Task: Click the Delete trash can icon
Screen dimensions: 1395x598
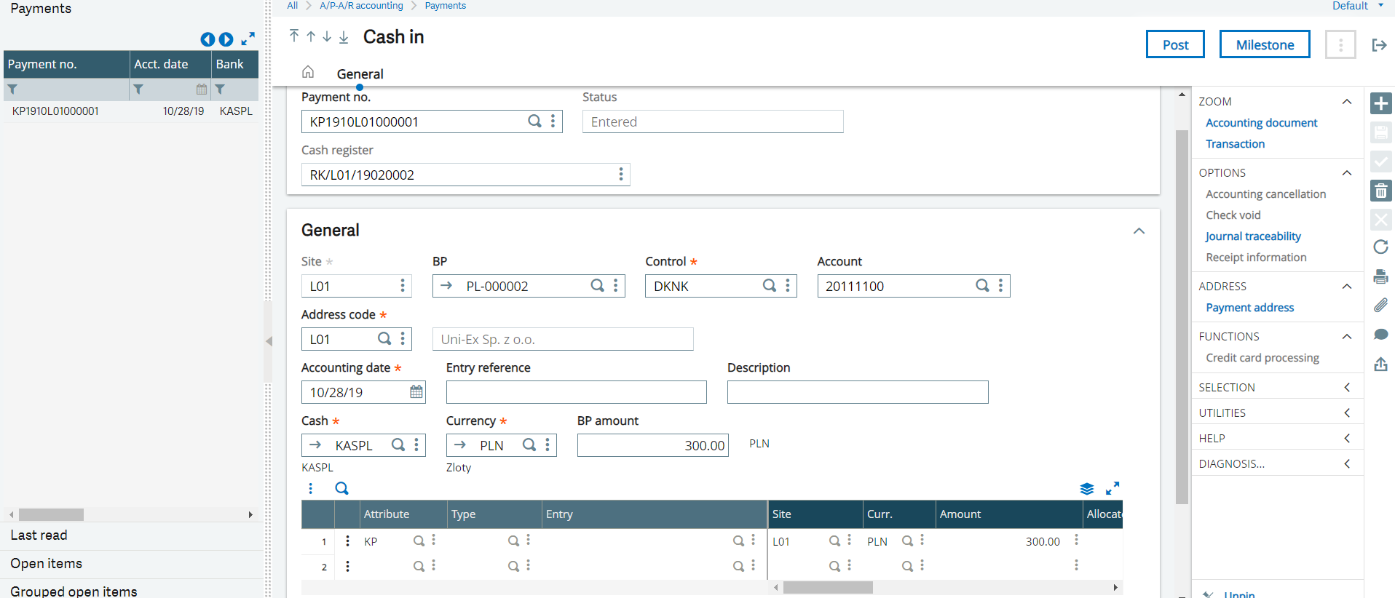Action: (x=1380, y=191)
